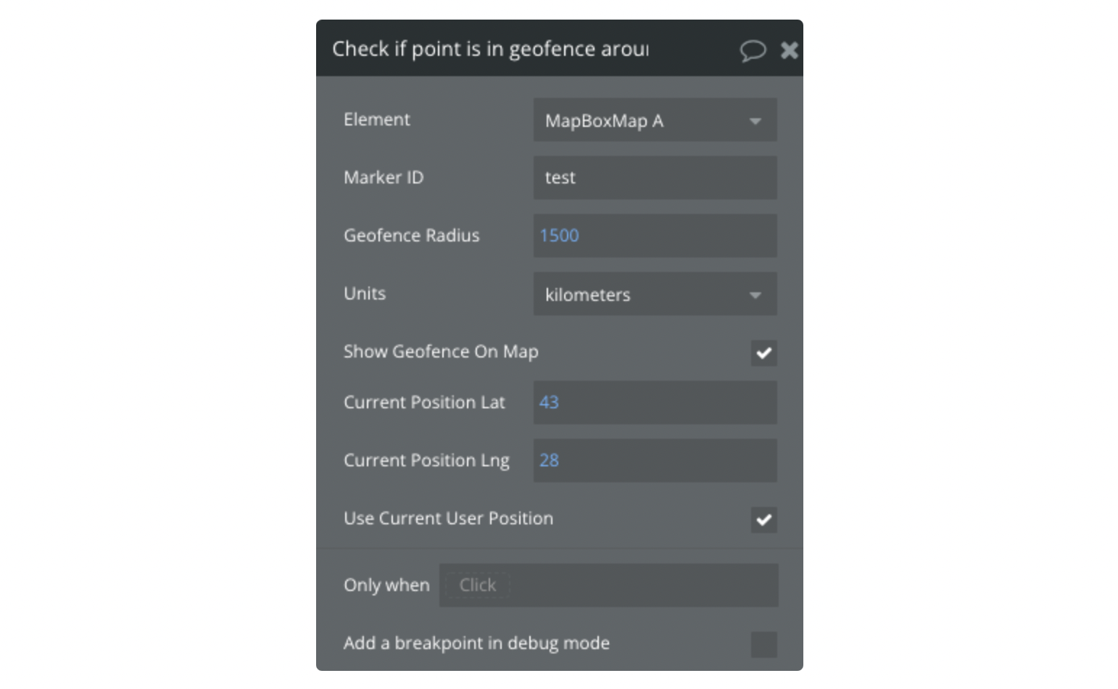This screenshot has height=689, width=1118.
Task: Click the Click placeholder in Only when
Action: [x=478, y=585]
